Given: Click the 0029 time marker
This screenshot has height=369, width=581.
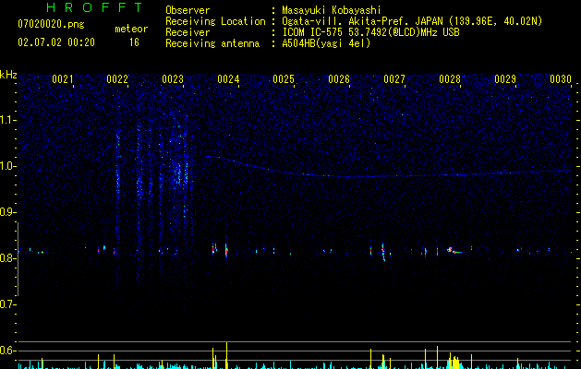Looking at the screenshot, I should click(x=505, y=79).
